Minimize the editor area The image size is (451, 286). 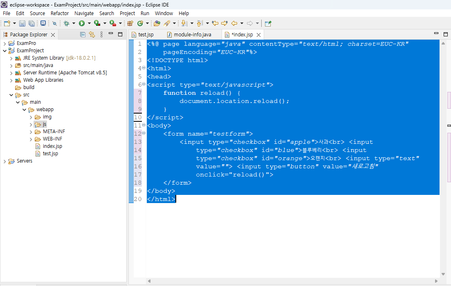tap(436, 34)
